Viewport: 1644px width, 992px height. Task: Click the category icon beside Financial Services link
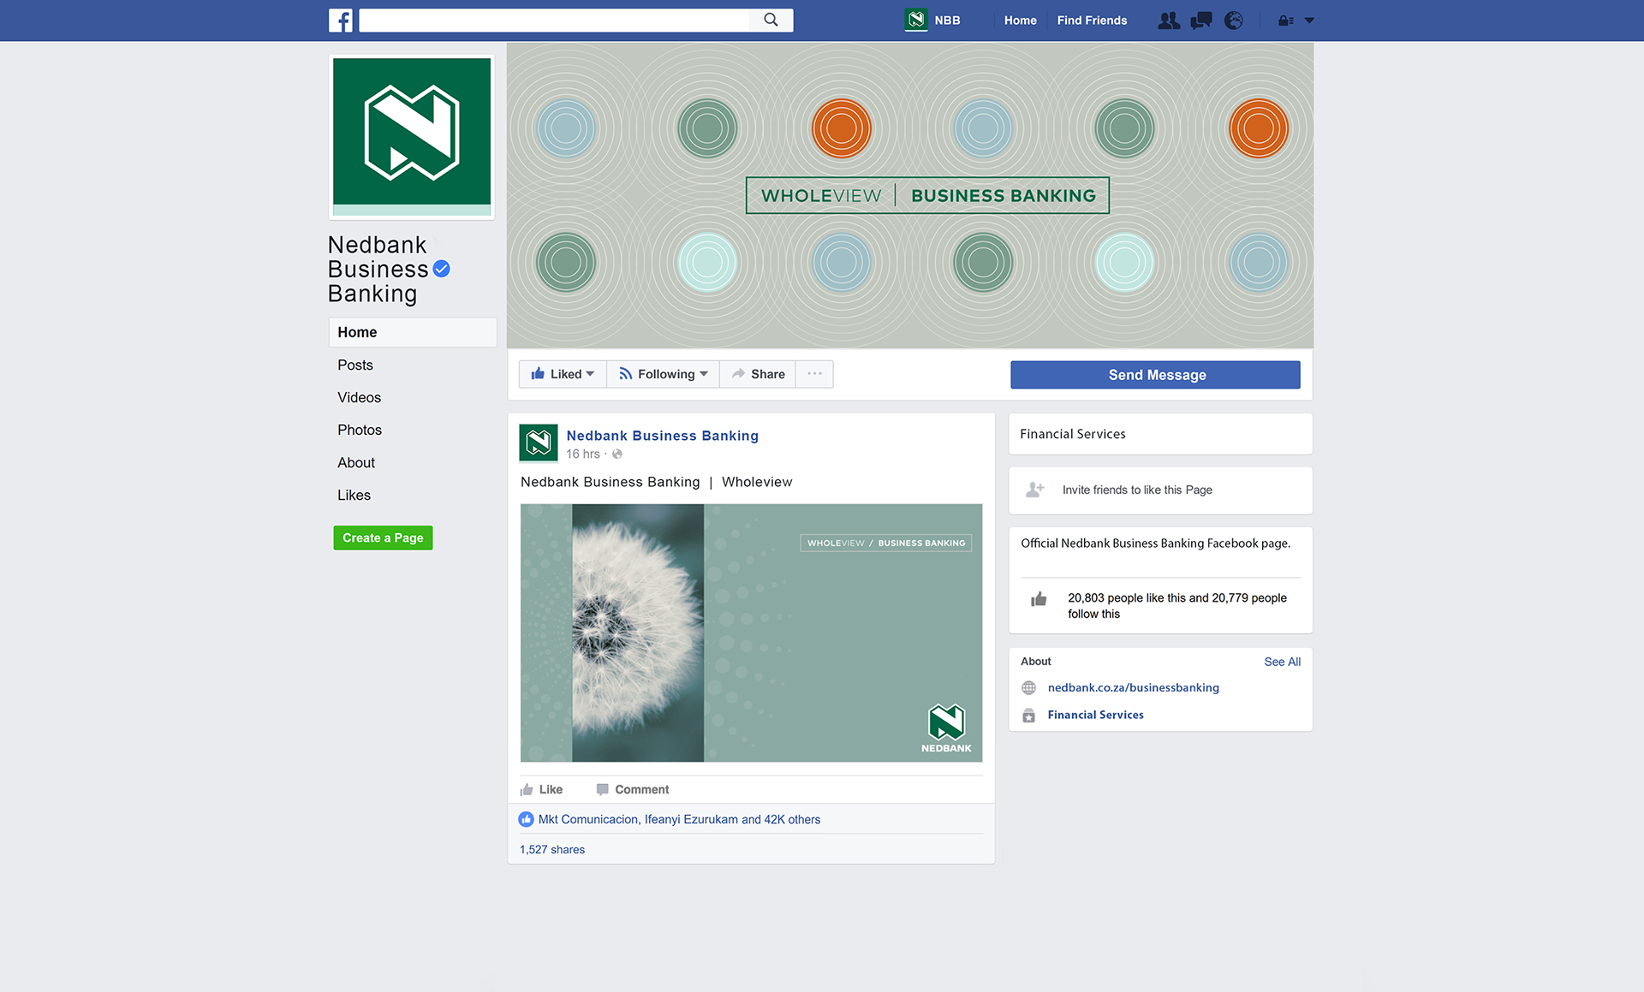pos(1029,716)
